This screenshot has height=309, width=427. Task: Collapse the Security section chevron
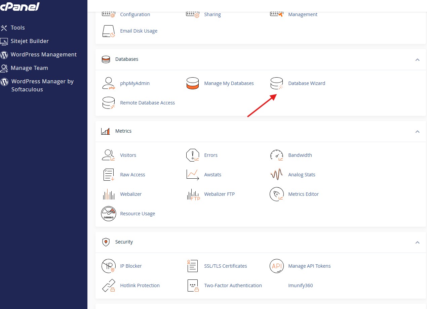point(417,242)
